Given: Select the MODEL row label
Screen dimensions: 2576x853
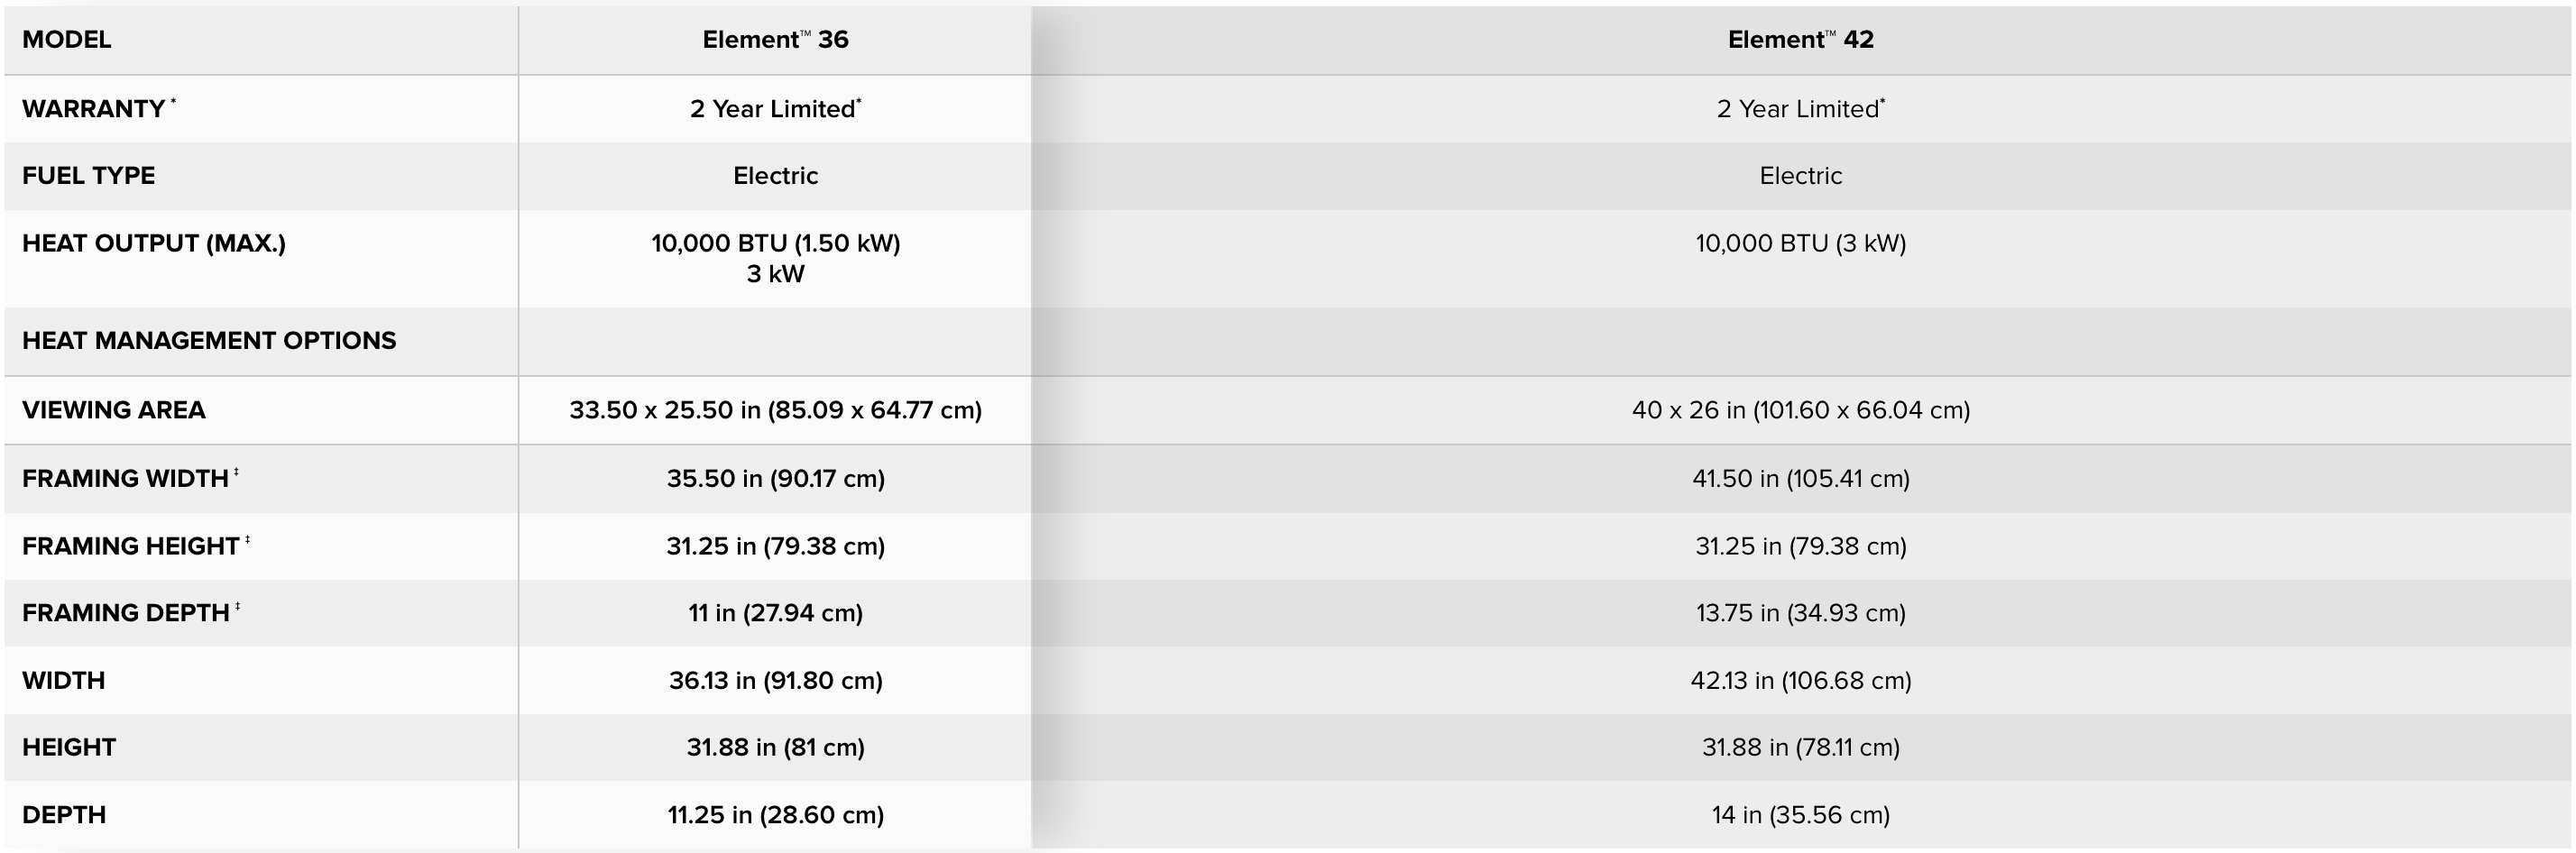Looking at the screenshot, I should pyautogui.click(x=67, y=40).
